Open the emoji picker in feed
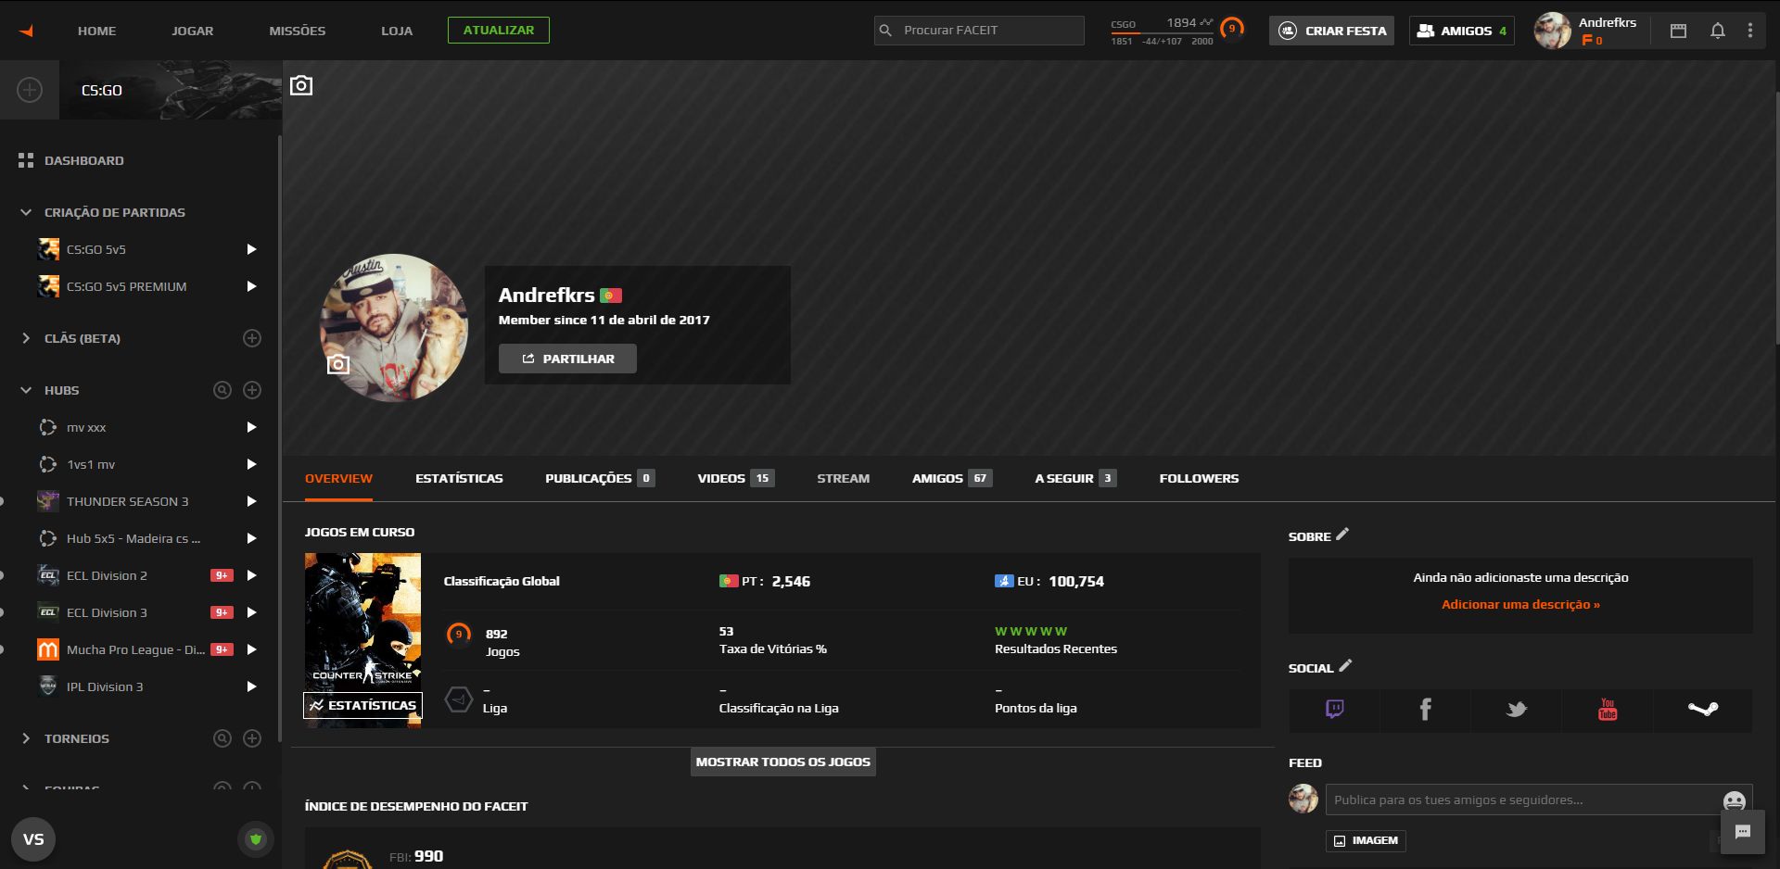Viewport: 1780px width, 869px height. 1734,800
